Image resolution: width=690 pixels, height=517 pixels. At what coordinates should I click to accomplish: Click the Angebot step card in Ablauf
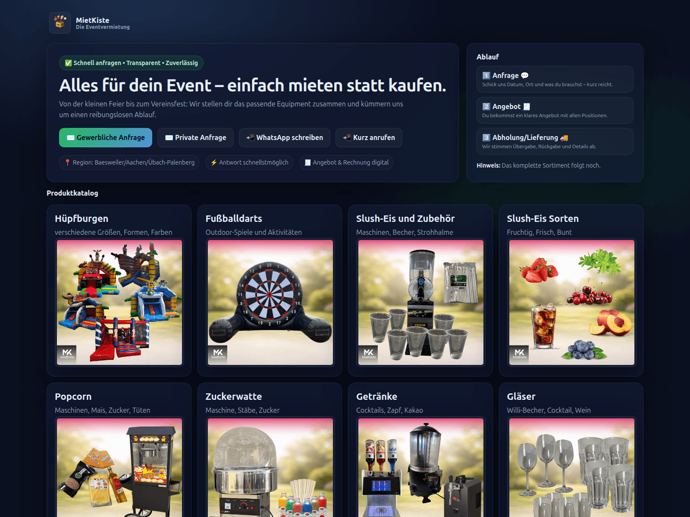click(555, 110)
